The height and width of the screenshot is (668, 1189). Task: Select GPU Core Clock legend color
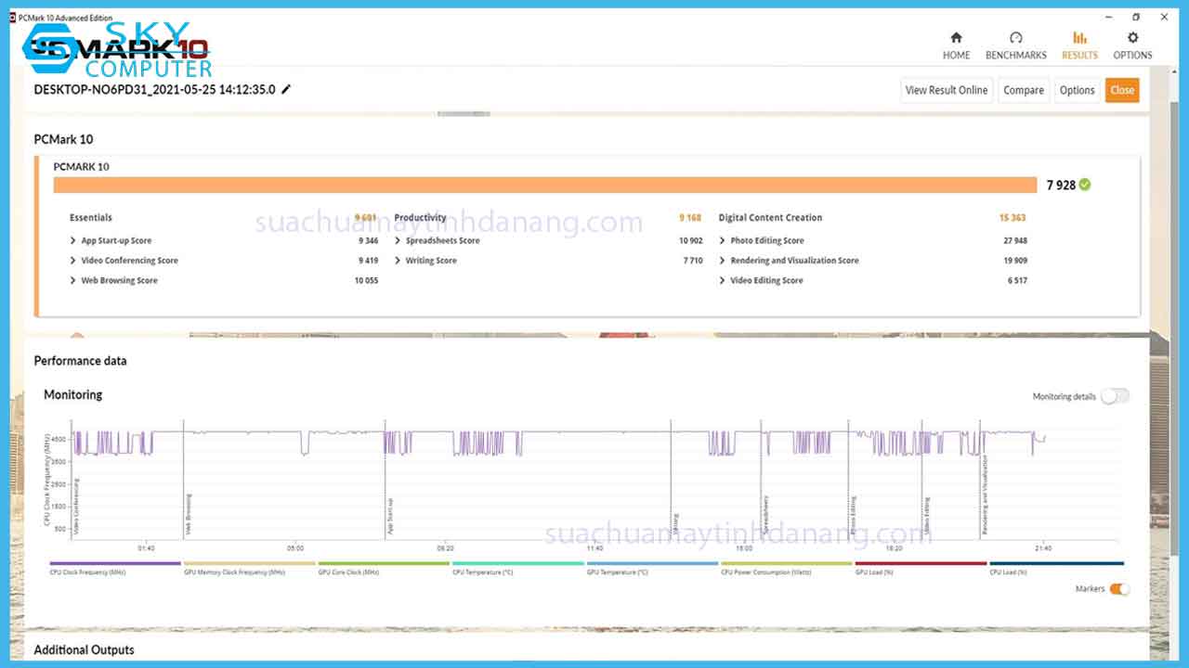click(384, 563)
